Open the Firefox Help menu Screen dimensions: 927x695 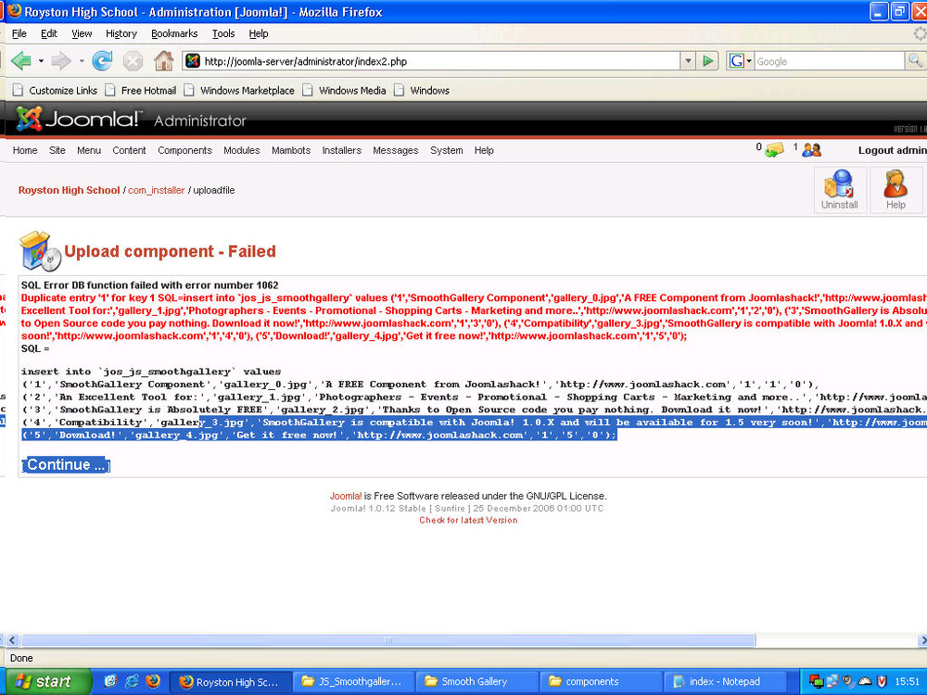(259, 33)
